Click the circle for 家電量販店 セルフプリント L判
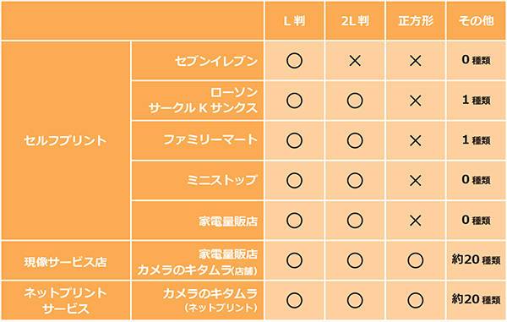Viewport: 507px width, 322px height. coord(294,221)
